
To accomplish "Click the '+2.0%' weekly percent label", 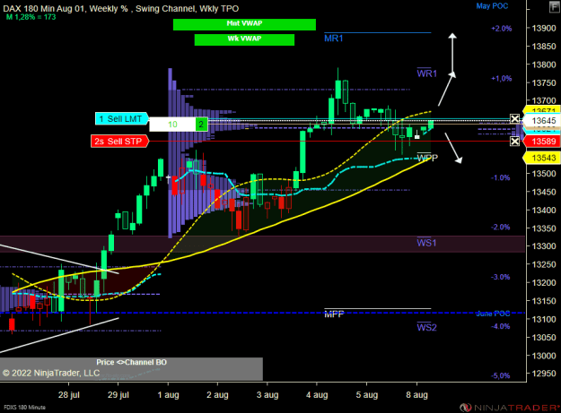I will 502,29.
